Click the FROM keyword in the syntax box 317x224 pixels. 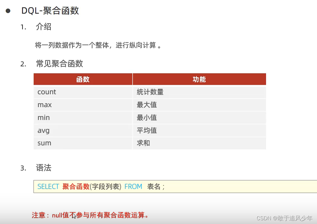pos(133,186)
